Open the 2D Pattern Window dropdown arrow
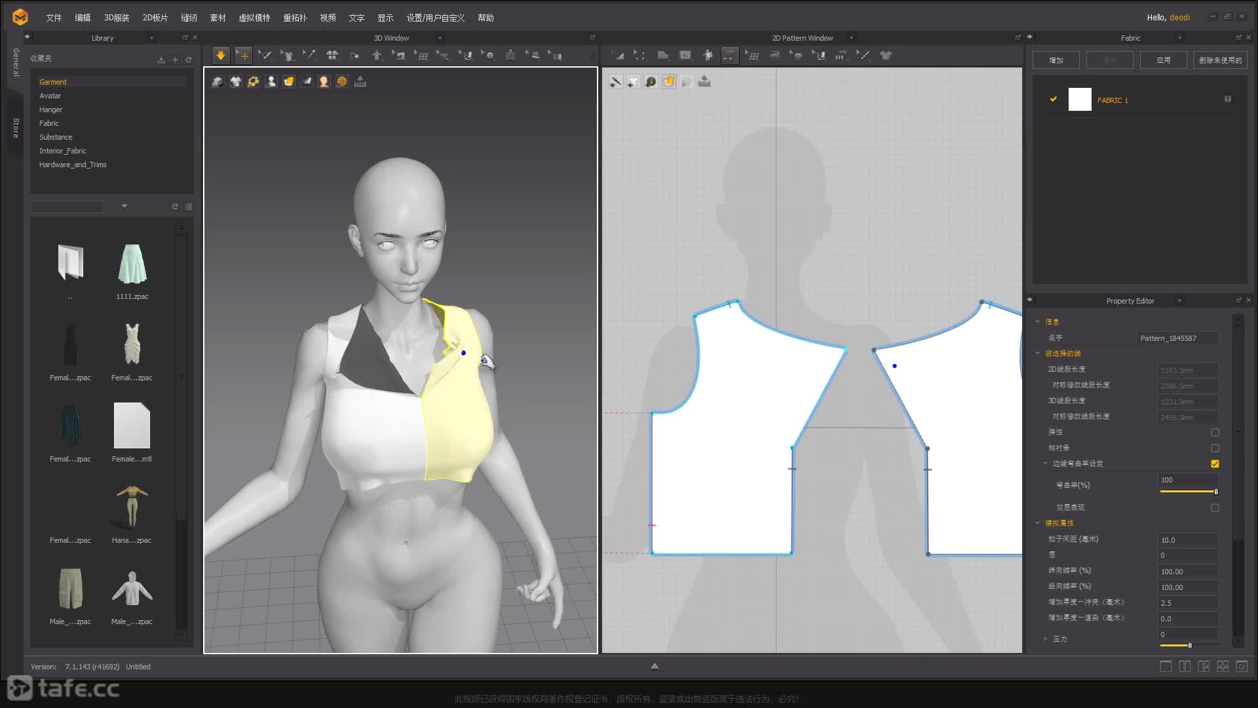This screenshot has width=1258, height=708. click(851, 38)
